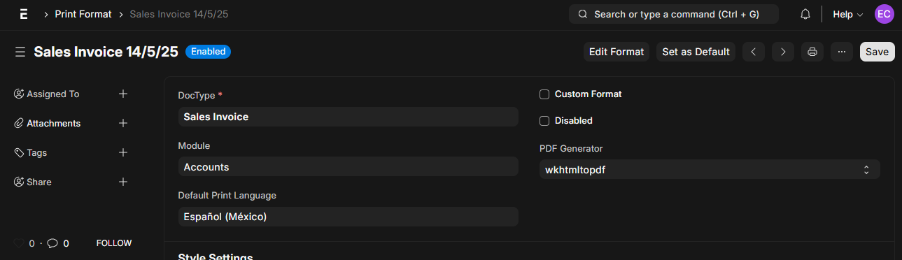The width and height of the screenshot is (902, 260).
Task: Click the Default Print Language field
Action: coord(348,217)
